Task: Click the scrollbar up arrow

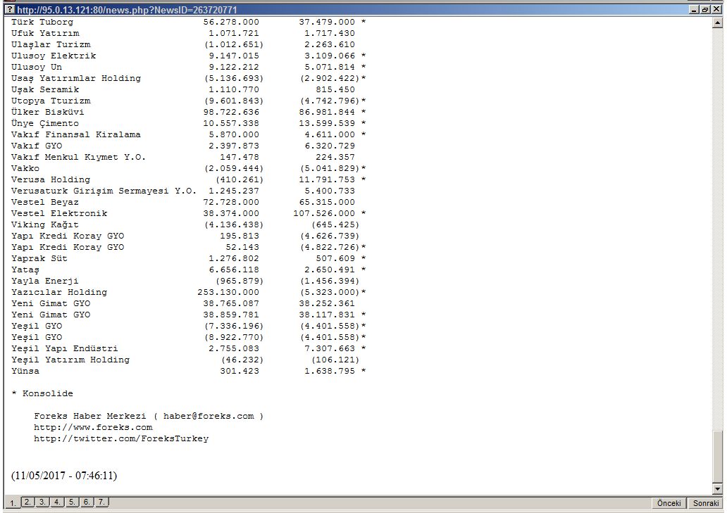Action: (x=717, y=22)
